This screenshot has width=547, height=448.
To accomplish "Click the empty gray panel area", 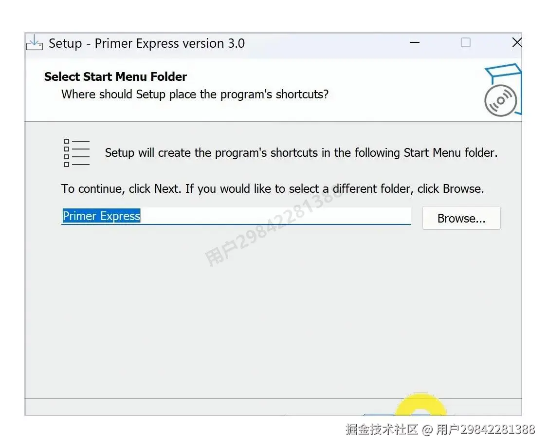I will [x=272, y=314].
